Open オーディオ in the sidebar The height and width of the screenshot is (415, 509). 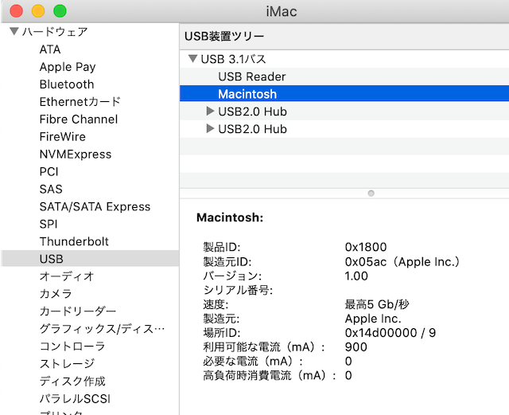tap(67, 276)
